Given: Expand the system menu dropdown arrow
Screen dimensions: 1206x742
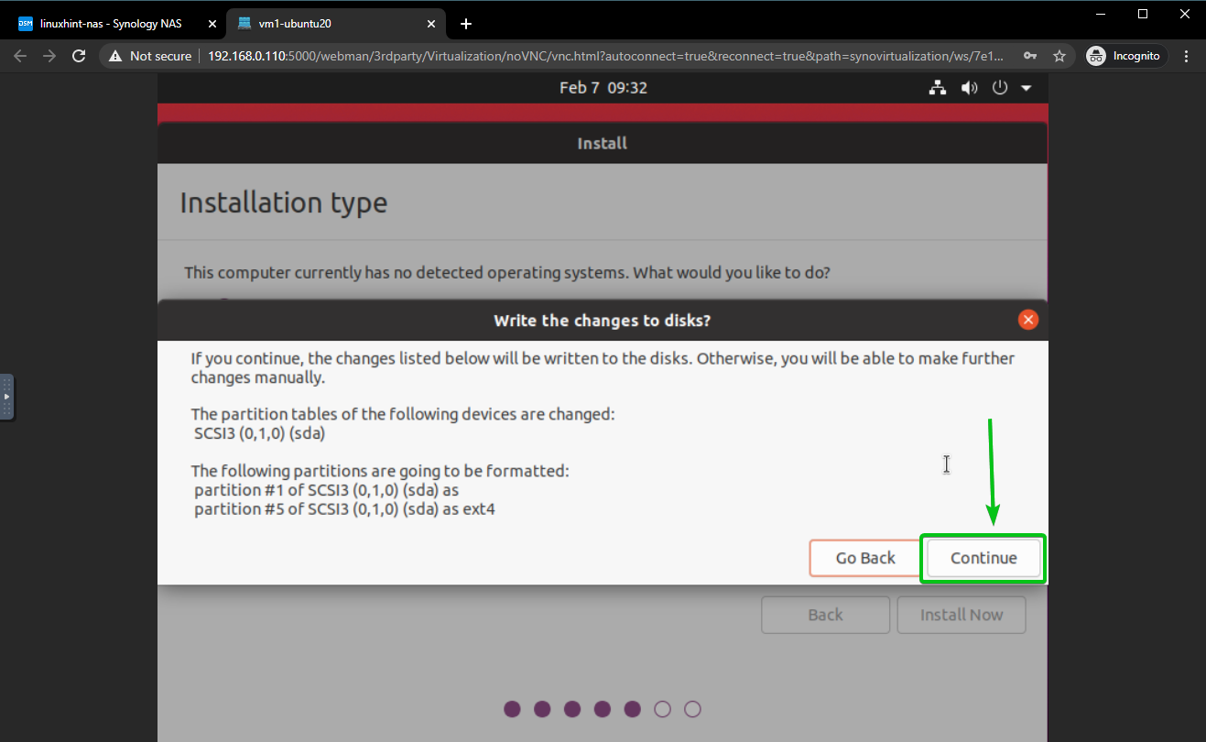Looking at the screenshot, I should click(x=1027, y=88).
